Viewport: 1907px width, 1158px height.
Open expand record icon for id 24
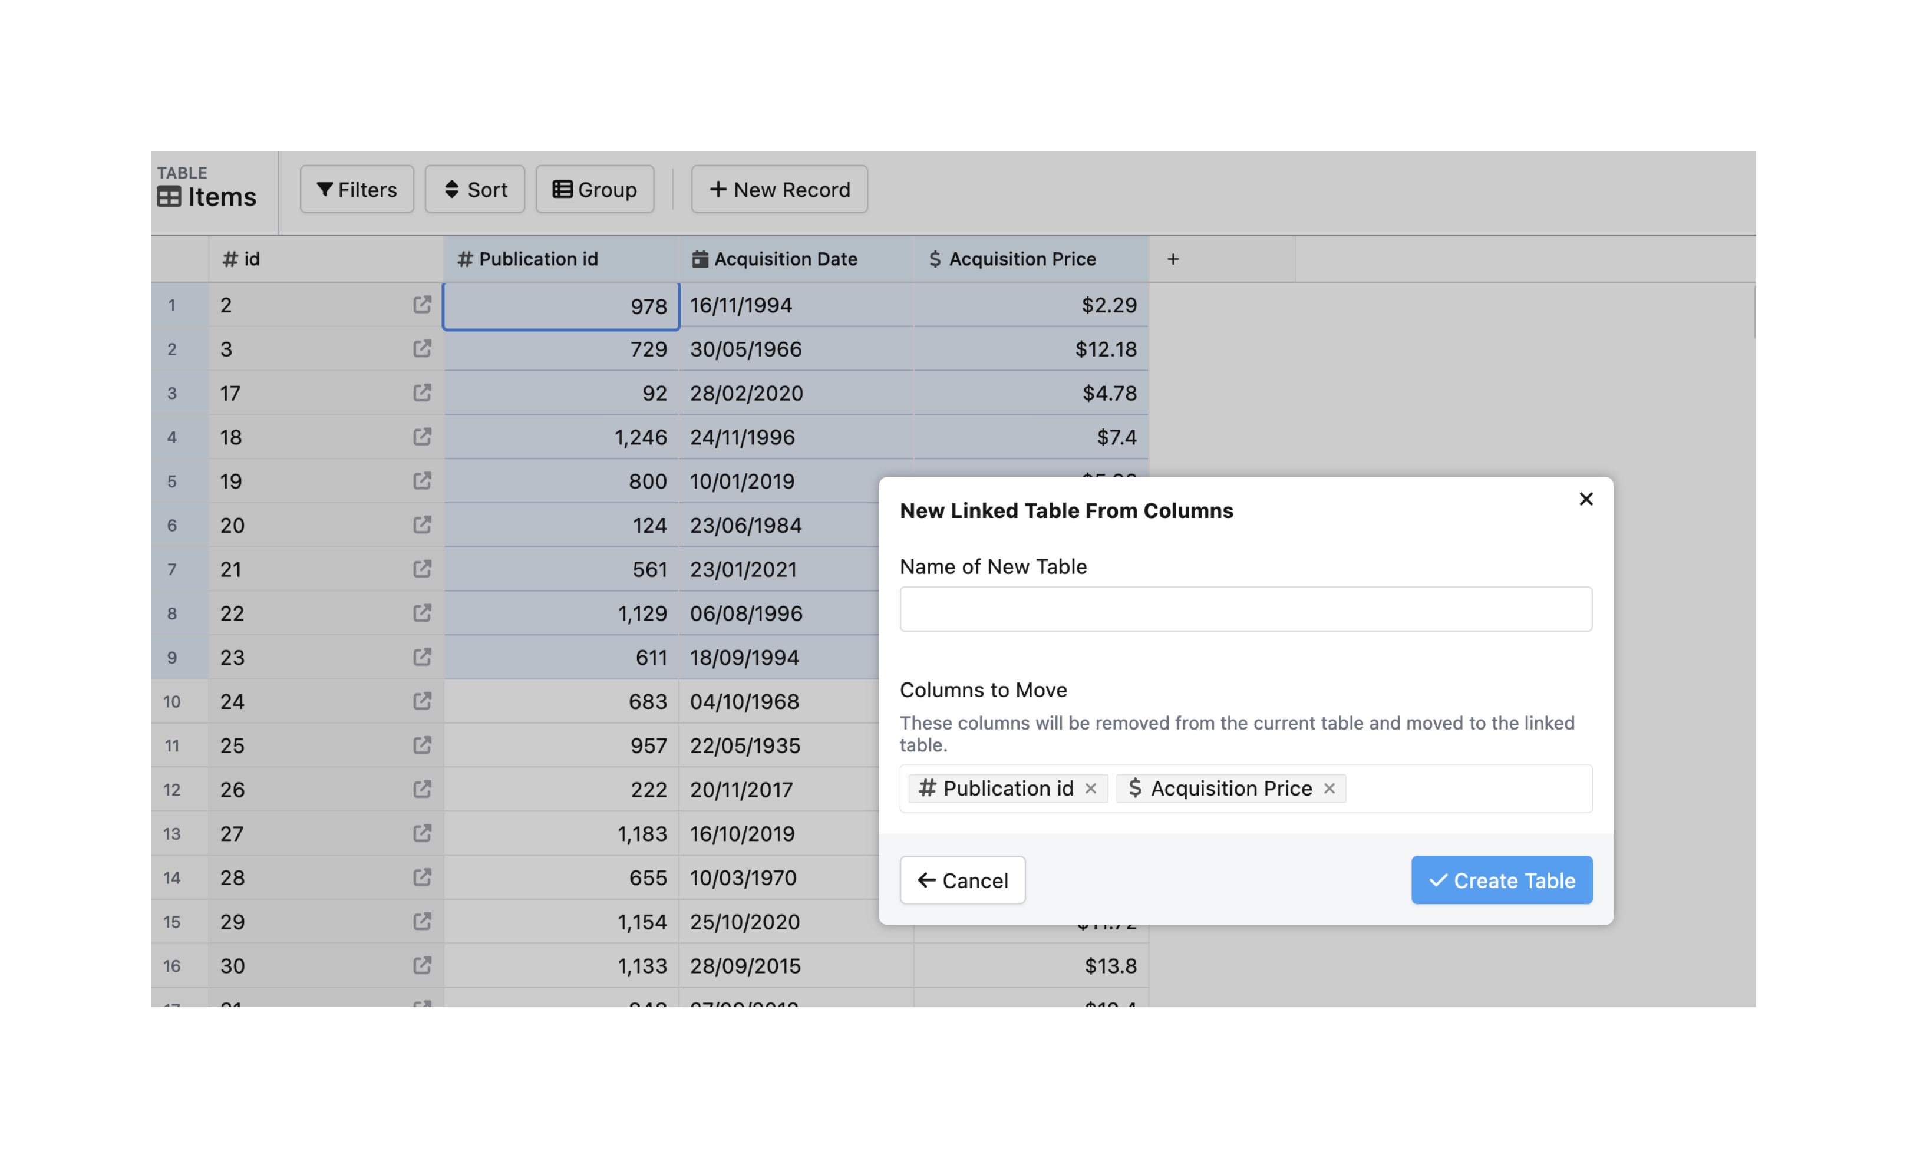tap(422, 701)
